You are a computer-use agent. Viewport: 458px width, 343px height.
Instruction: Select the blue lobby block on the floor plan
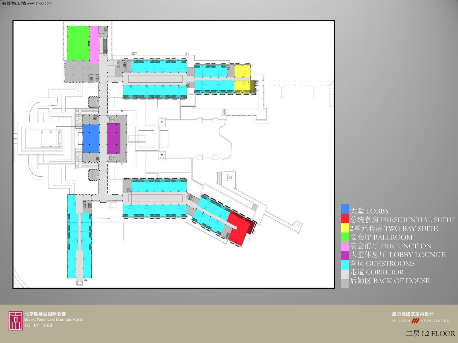pos(91,139)
